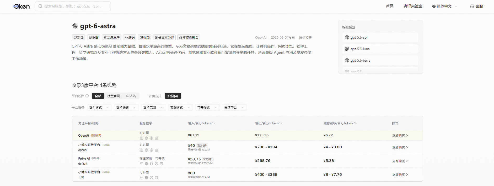Open similar model gpt-5.6-terra
This screenshot has height=186, width=494.
point(380,60)
